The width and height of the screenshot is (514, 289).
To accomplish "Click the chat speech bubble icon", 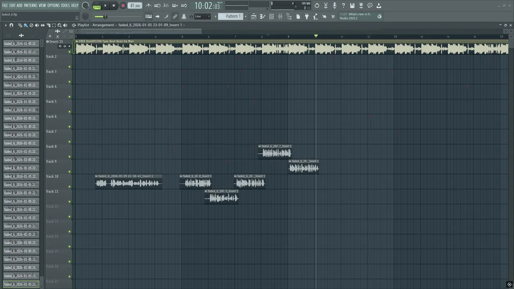I will pos(370,6).
